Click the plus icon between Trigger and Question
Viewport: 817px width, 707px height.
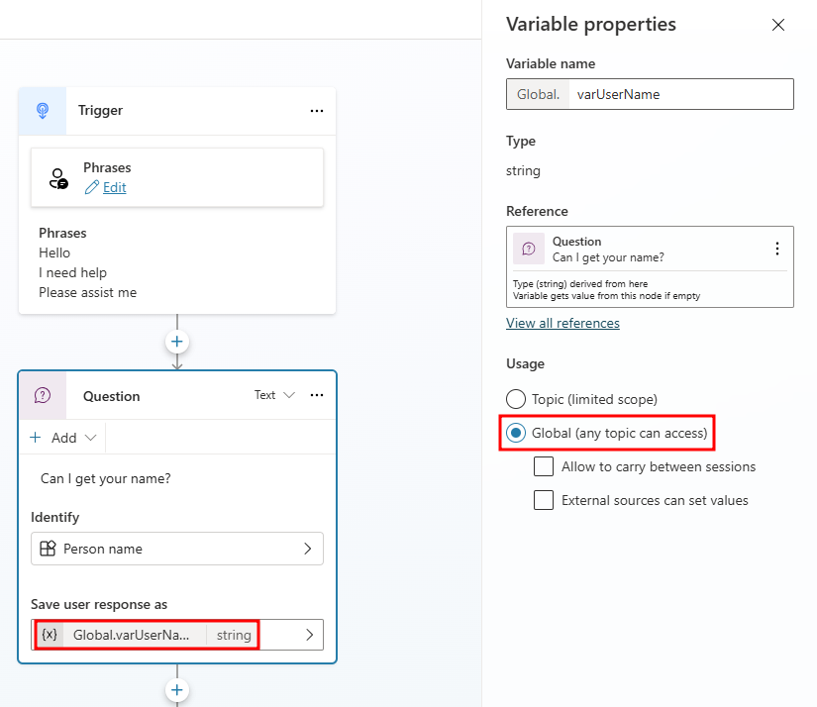pyautogui.click(x=176, y=341)
